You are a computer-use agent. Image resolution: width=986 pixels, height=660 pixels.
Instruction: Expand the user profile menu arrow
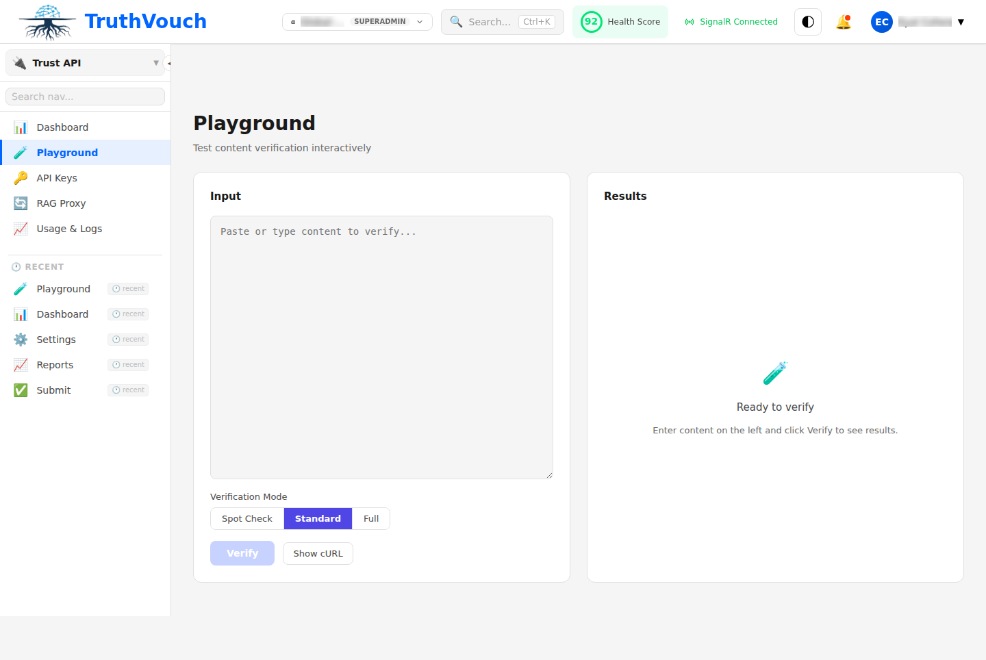(x=961, y=21)
